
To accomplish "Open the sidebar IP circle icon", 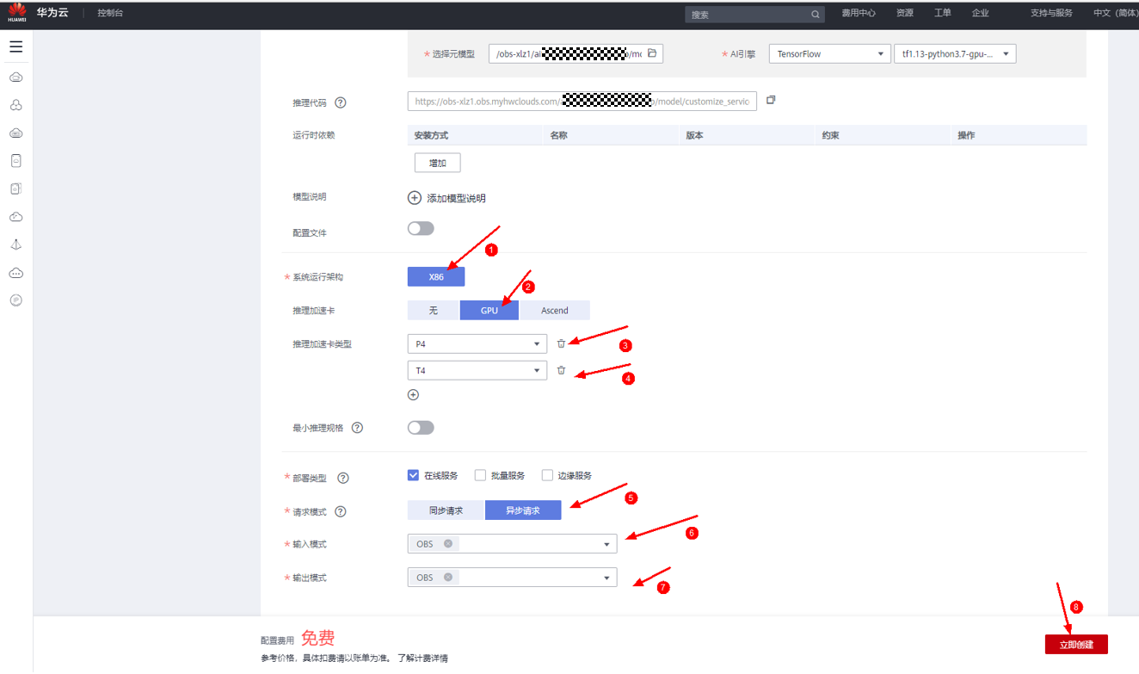I will (15, 300).
